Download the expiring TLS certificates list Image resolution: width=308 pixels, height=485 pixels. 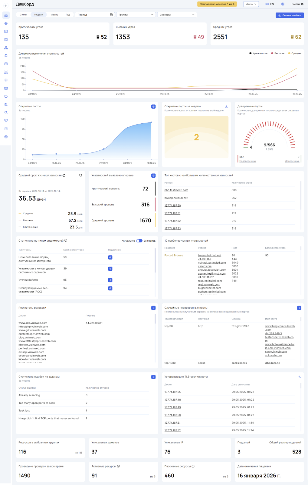tap(299, 377)
